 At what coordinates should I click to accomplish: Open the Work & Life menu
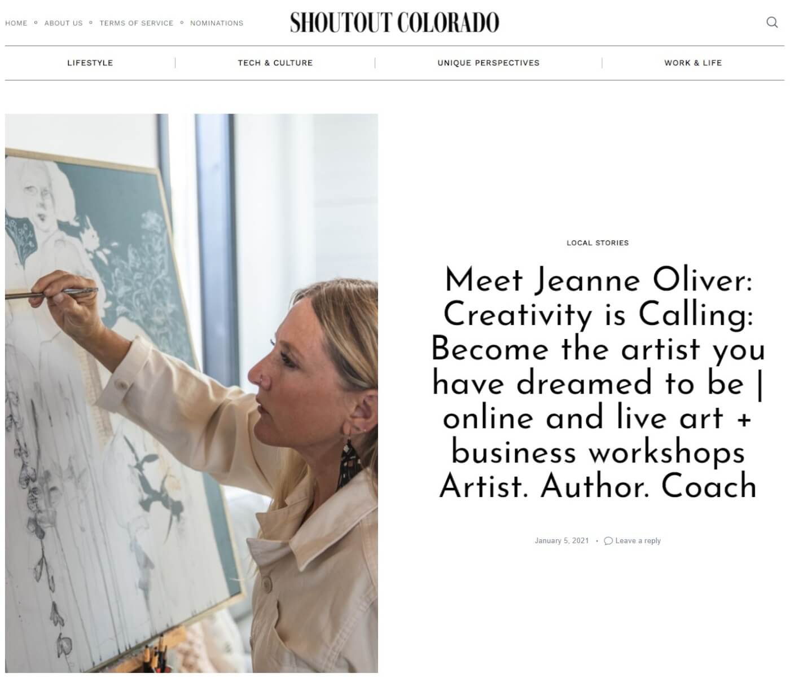tap(693, 63)
